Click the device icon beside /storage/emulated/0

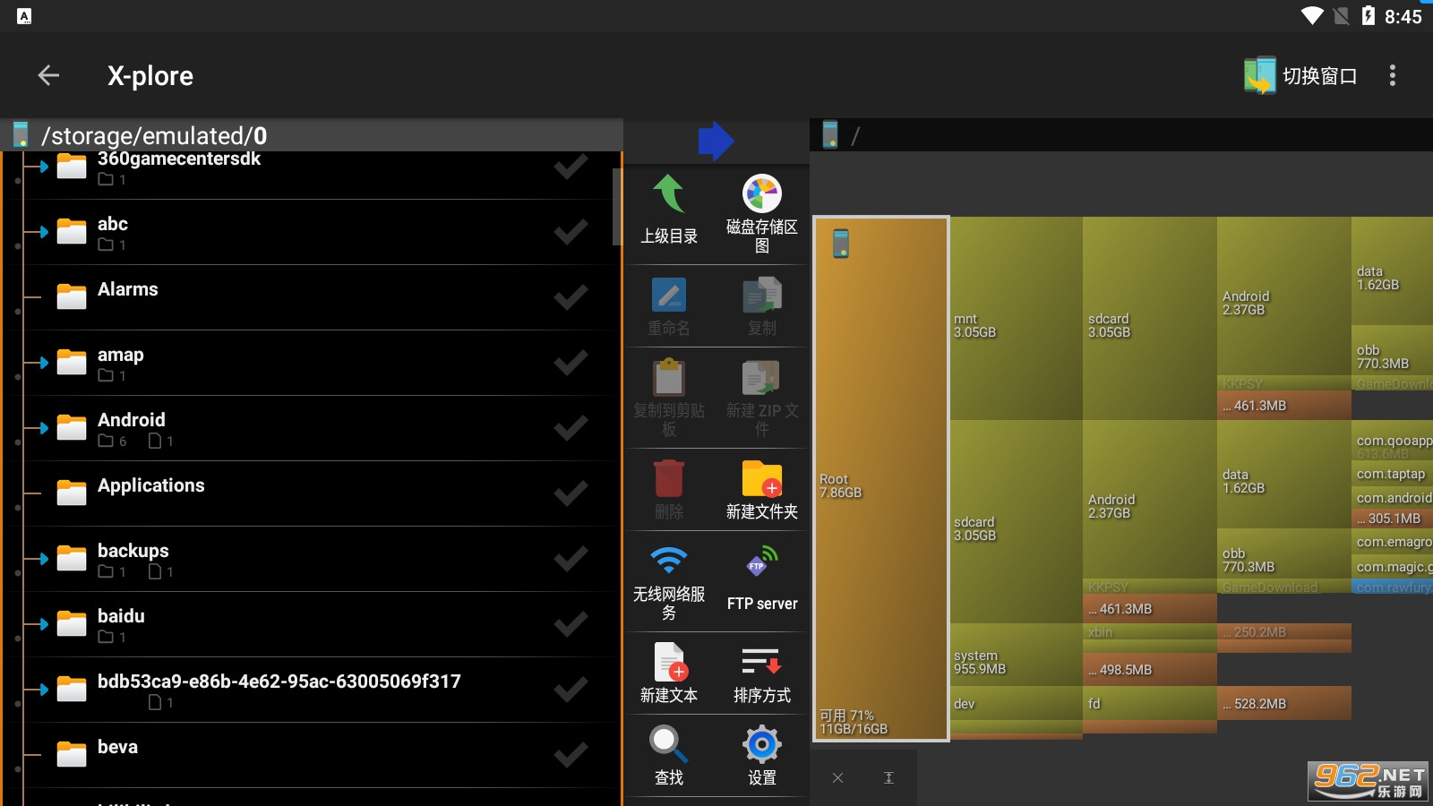coord(21,134)
